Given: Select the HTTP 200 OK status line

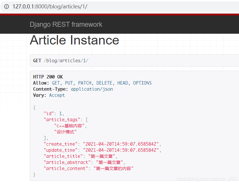Looking at the screenshot, I should pos(48,77).
